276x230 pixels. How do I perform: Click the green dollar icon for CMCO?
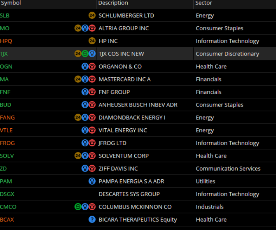(78, 207)
